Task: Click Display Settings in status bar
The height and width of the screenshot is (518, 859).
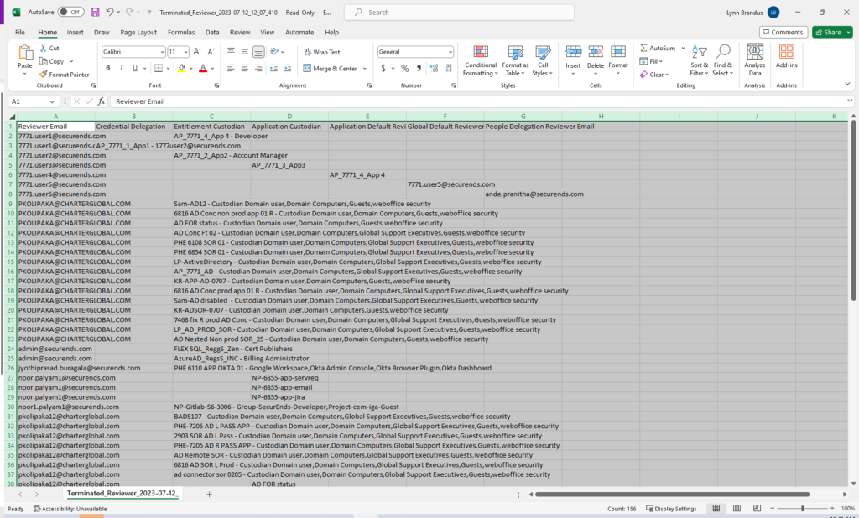Action: pos(671,508)
